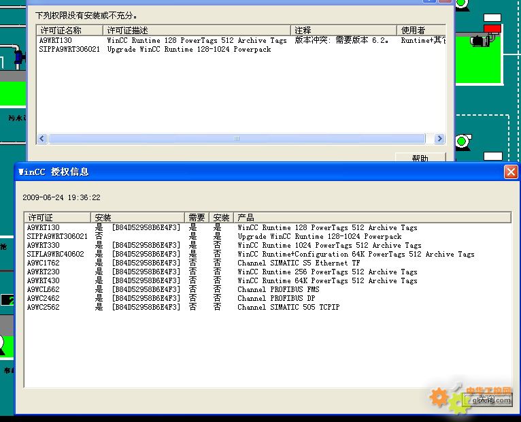Select the A9WC1762 license row
Image resolution: width=521 pixels, height=422 pixels.
(x=267, y=263)
